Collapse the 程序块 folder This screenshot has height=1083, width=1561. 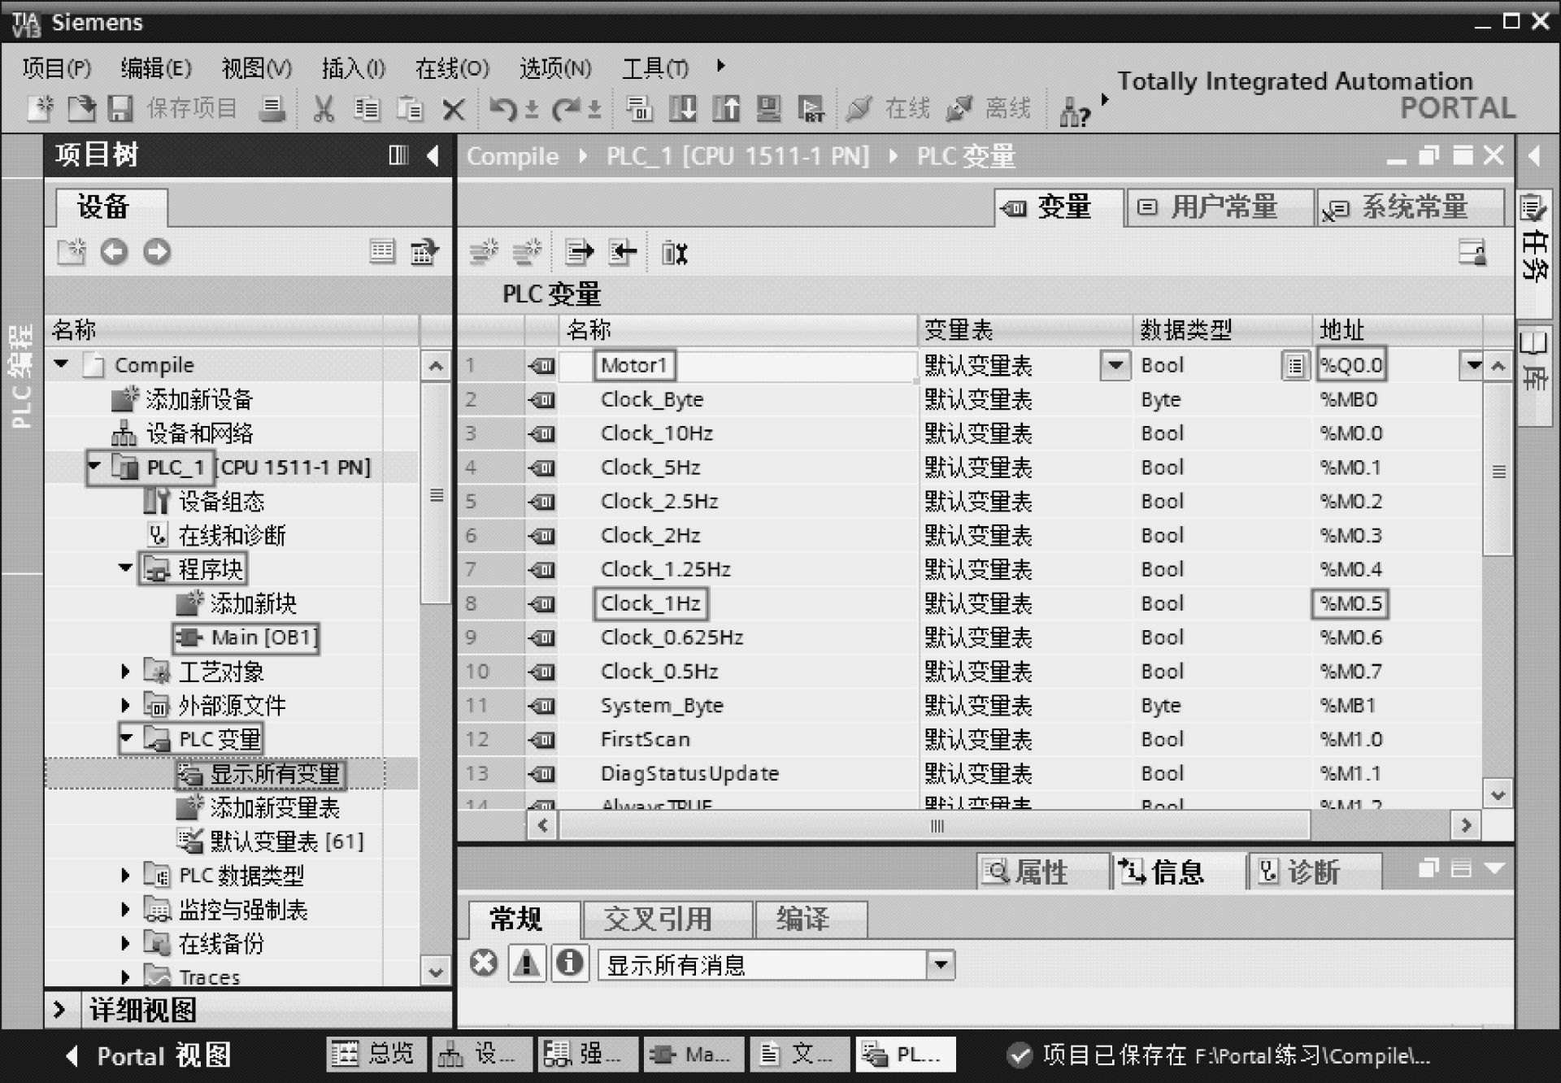[125, 568]
